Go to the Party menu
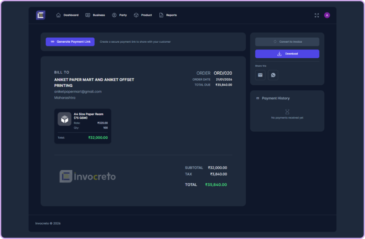The width and height of the screenshot is (365, 239). click(x=119, y=15)
